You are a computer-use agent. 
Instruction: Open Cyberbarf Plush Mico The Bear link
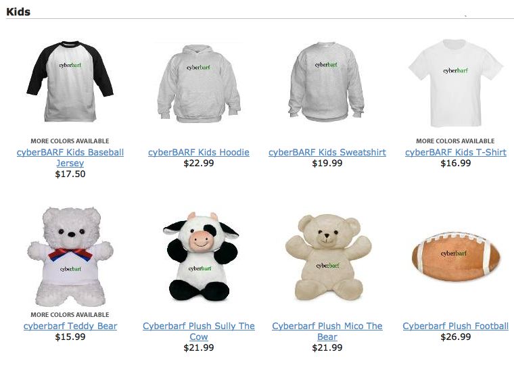click(327, 331)
